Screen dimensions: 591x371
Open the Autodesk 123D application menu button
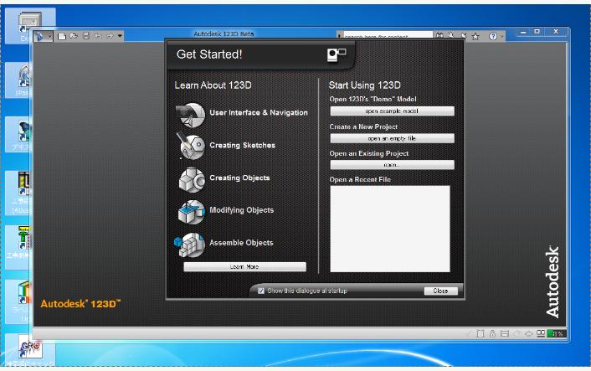coord(43,36)
